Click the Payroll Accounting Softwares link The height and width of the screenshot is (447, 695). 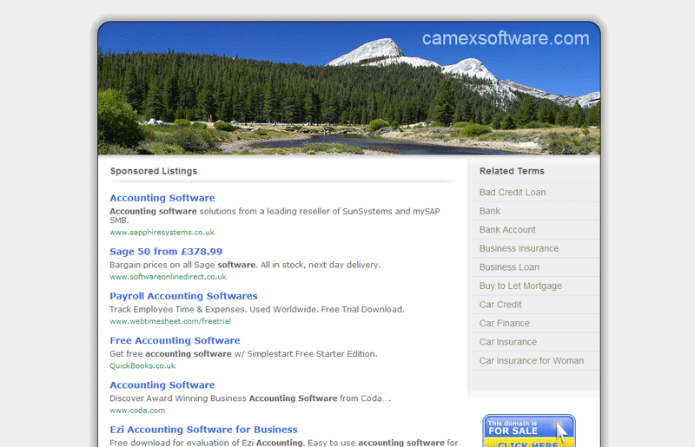point(183,296)
